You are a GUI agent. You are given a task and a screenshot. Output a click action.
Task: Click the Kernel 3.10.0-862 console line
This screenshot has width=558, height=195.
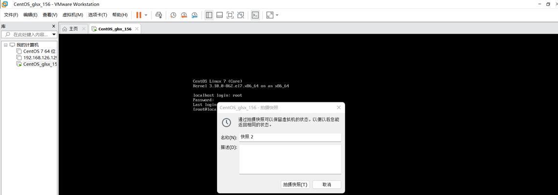pyautogui.click(x=241, y=86)
